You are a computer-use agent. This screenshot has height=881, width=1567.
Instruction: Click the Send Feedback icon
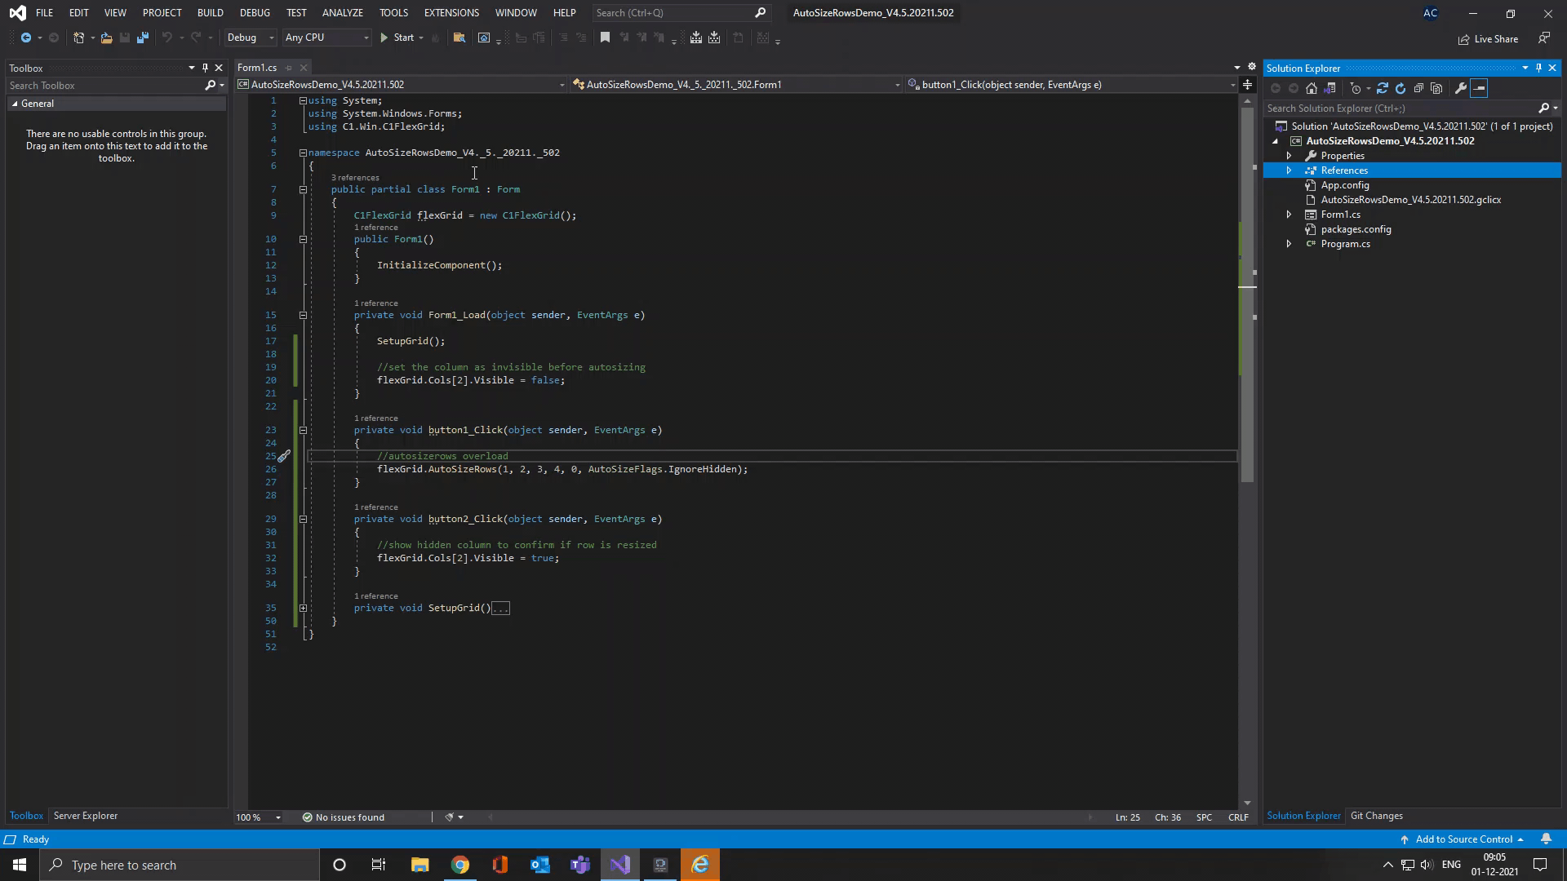[x=1544, y=38]
